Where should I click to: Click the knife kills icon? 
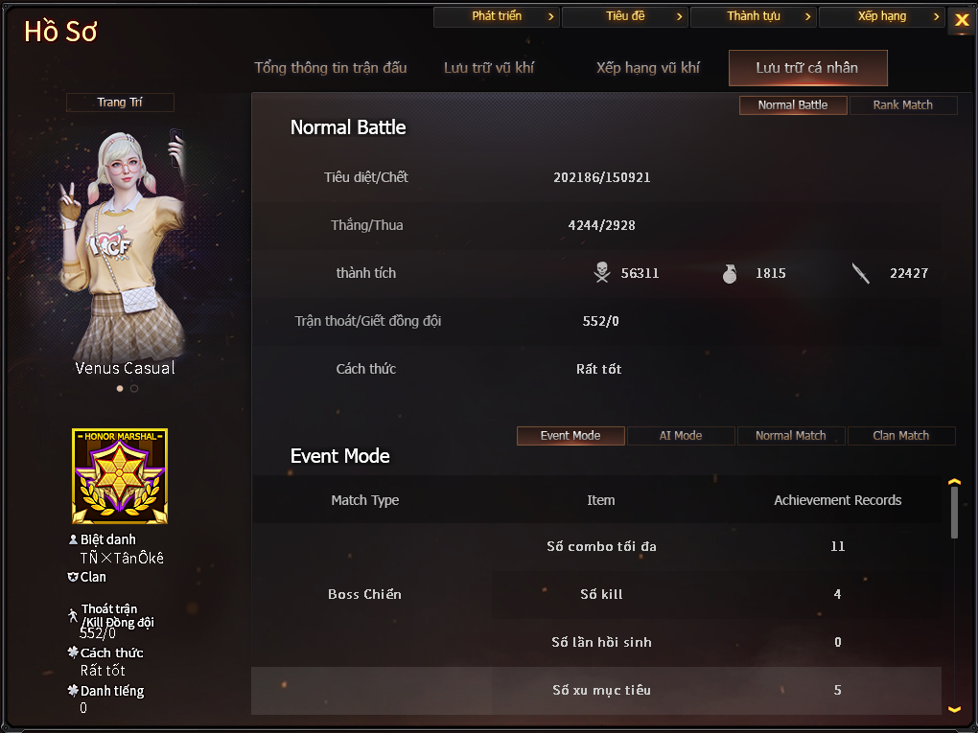click(x=861, y=272)
